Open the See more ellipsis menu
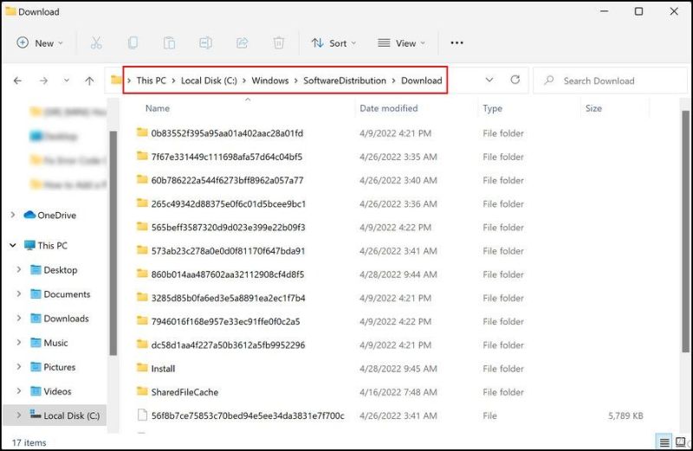 [457, 42]
